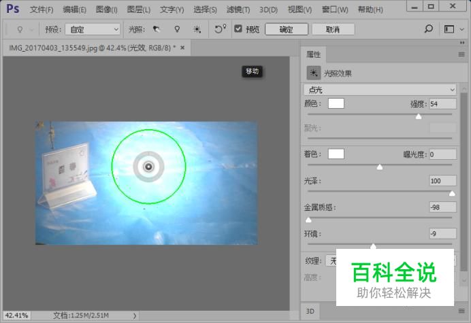
Task: Add a new point light
Action: (177, 29)
